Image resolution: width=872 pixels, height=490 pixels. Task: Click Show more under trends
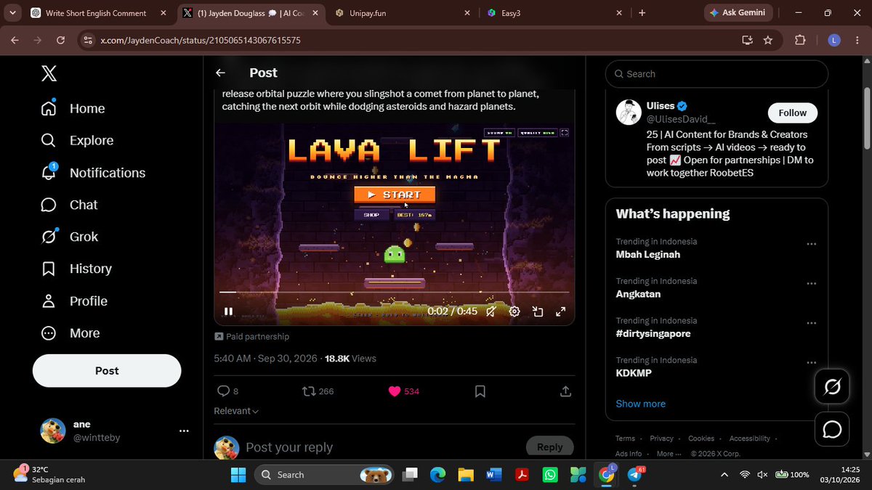click(640, 404)
